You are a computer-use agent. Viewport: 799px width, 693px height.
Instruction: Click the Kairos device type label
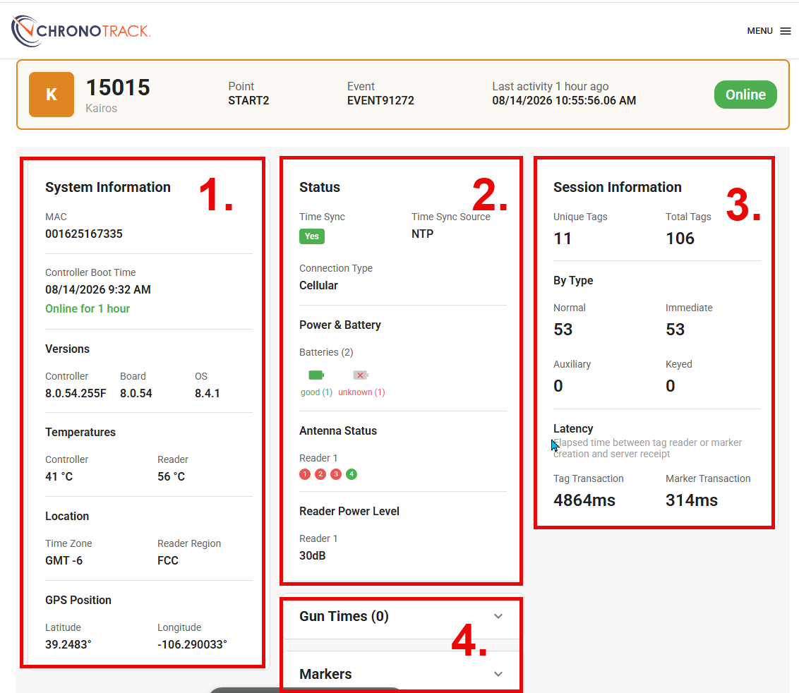(102, 108)
